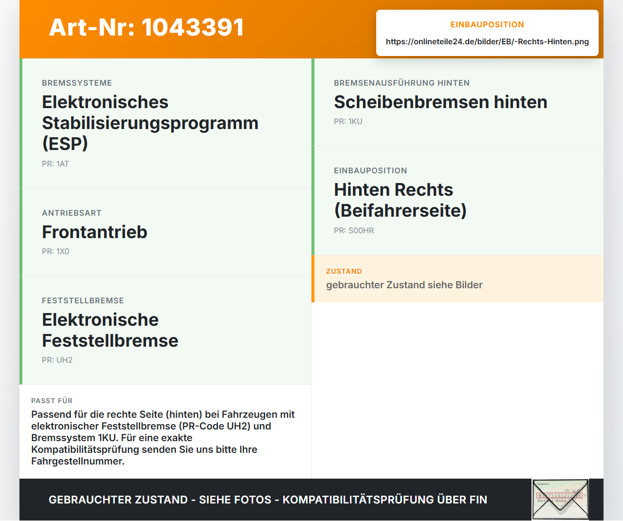Click the GEBRAUCHTER ZUSTAND footer banner text
This screenshot has height=521, width=623.
pos(268,500)
